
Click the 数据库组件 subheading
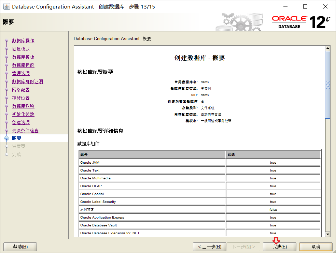pyautogui.click(x=88, y=144)
